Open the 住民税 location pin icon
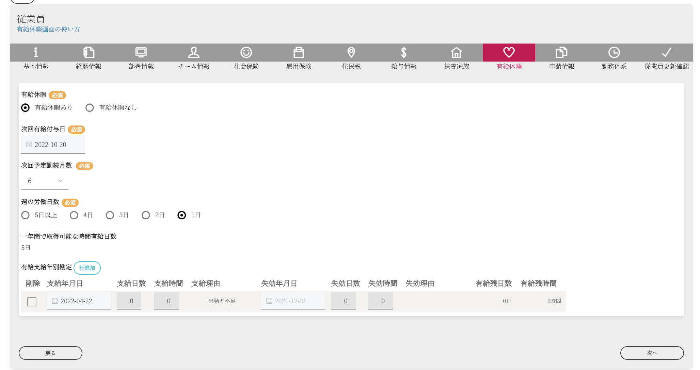 [x=351, y=52]
